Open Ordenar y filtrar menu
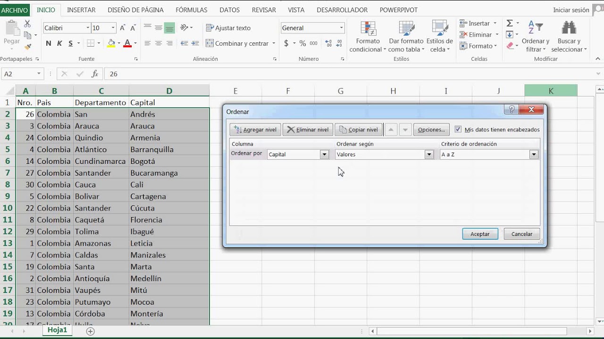This screenshot has height=339, width=604. [x=536, y=37]
